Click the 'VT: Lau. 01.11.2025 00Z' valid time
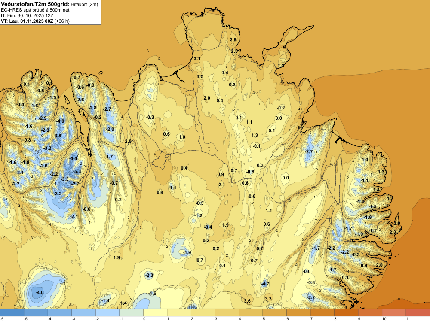This screenshot has width=430, height=321. 27,21
